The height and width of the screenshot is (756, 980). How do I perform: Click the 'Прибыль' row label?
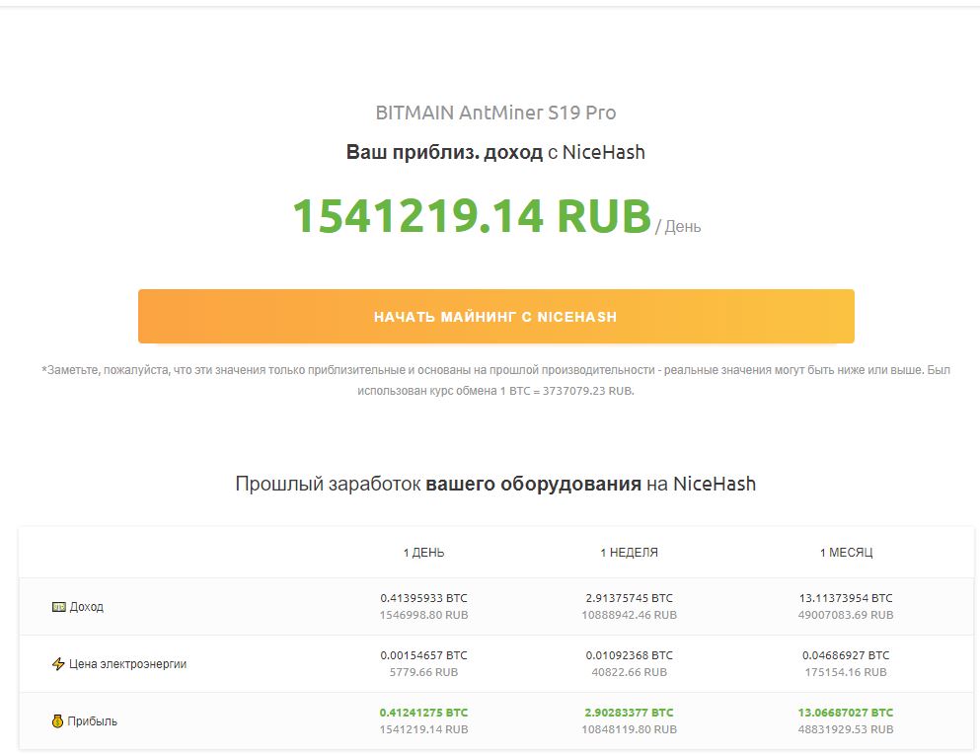click(x=92, y=721)
